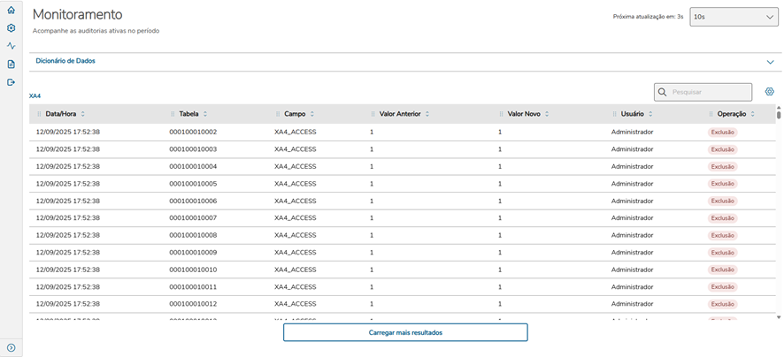
Task: Click the search magnifier icon
Action: point(662,92)
